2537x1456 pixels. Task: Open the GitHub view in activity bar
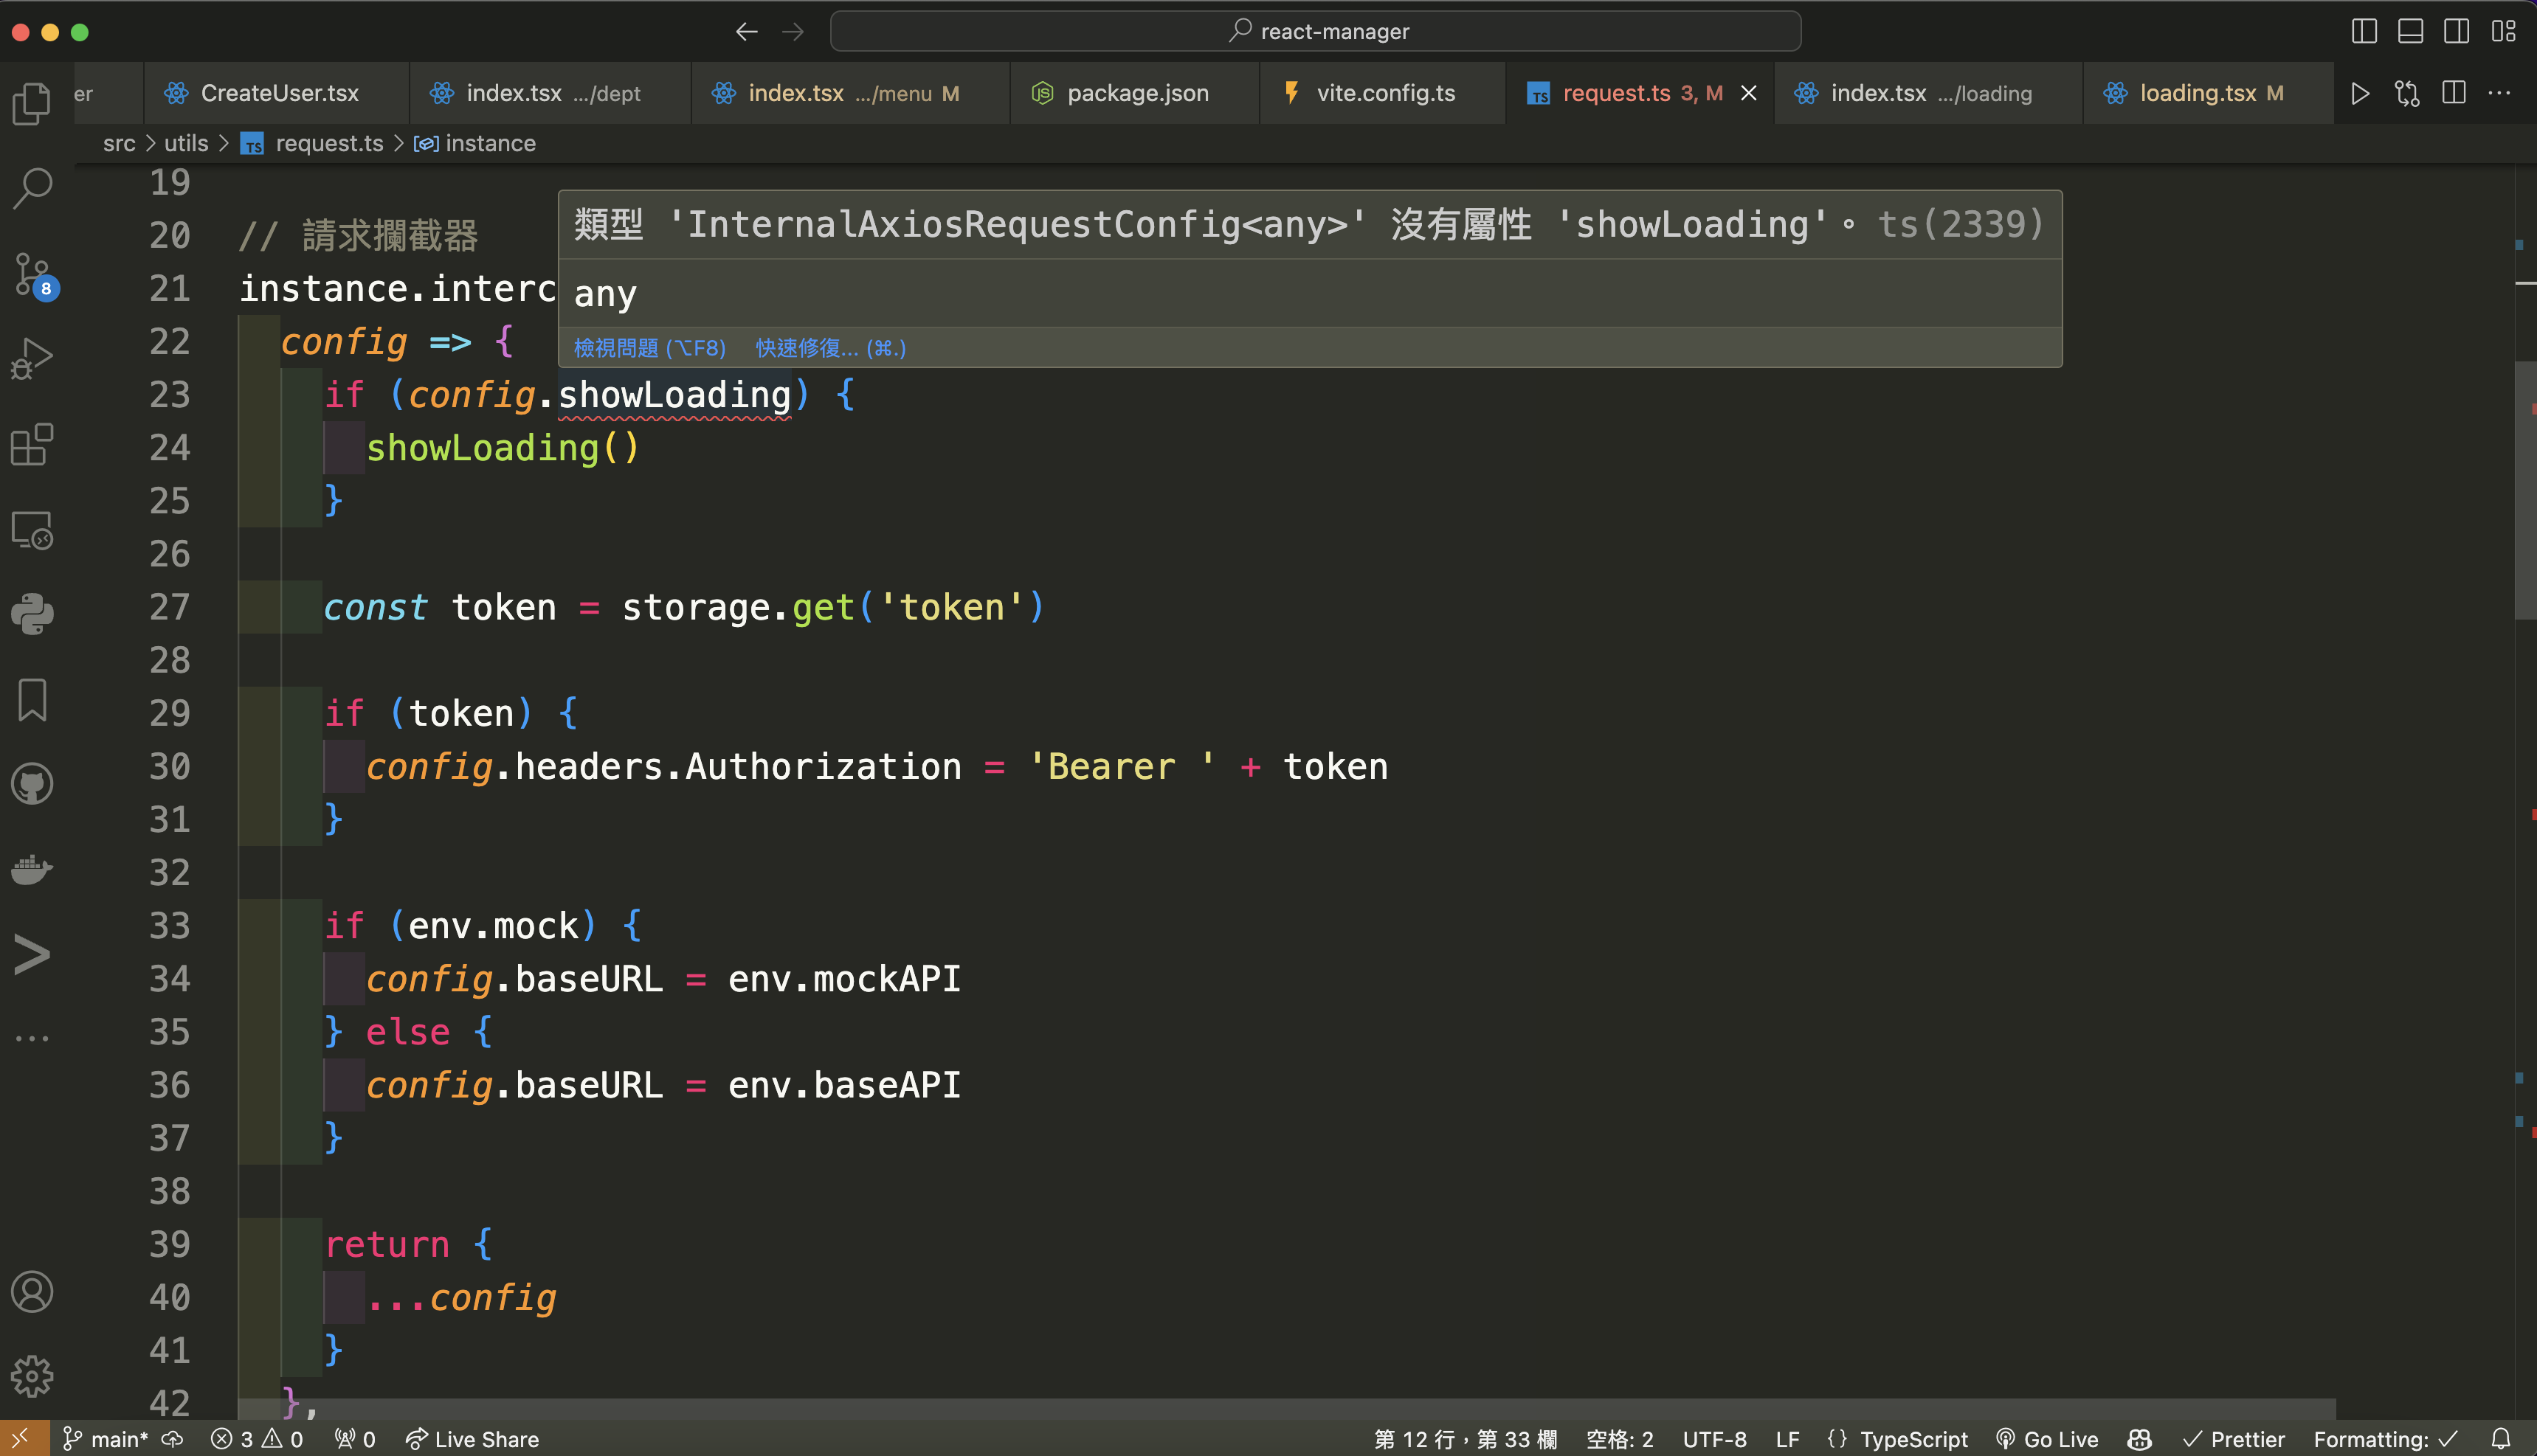[32, 784]
